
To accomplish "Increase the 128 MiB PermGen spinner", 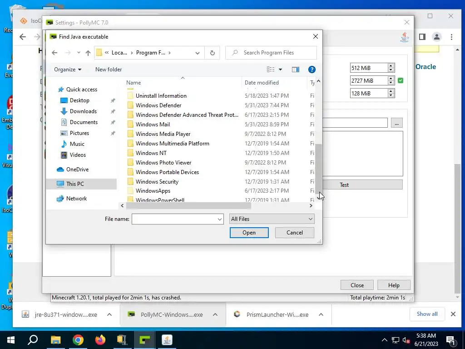I will [x=391, y=91].
